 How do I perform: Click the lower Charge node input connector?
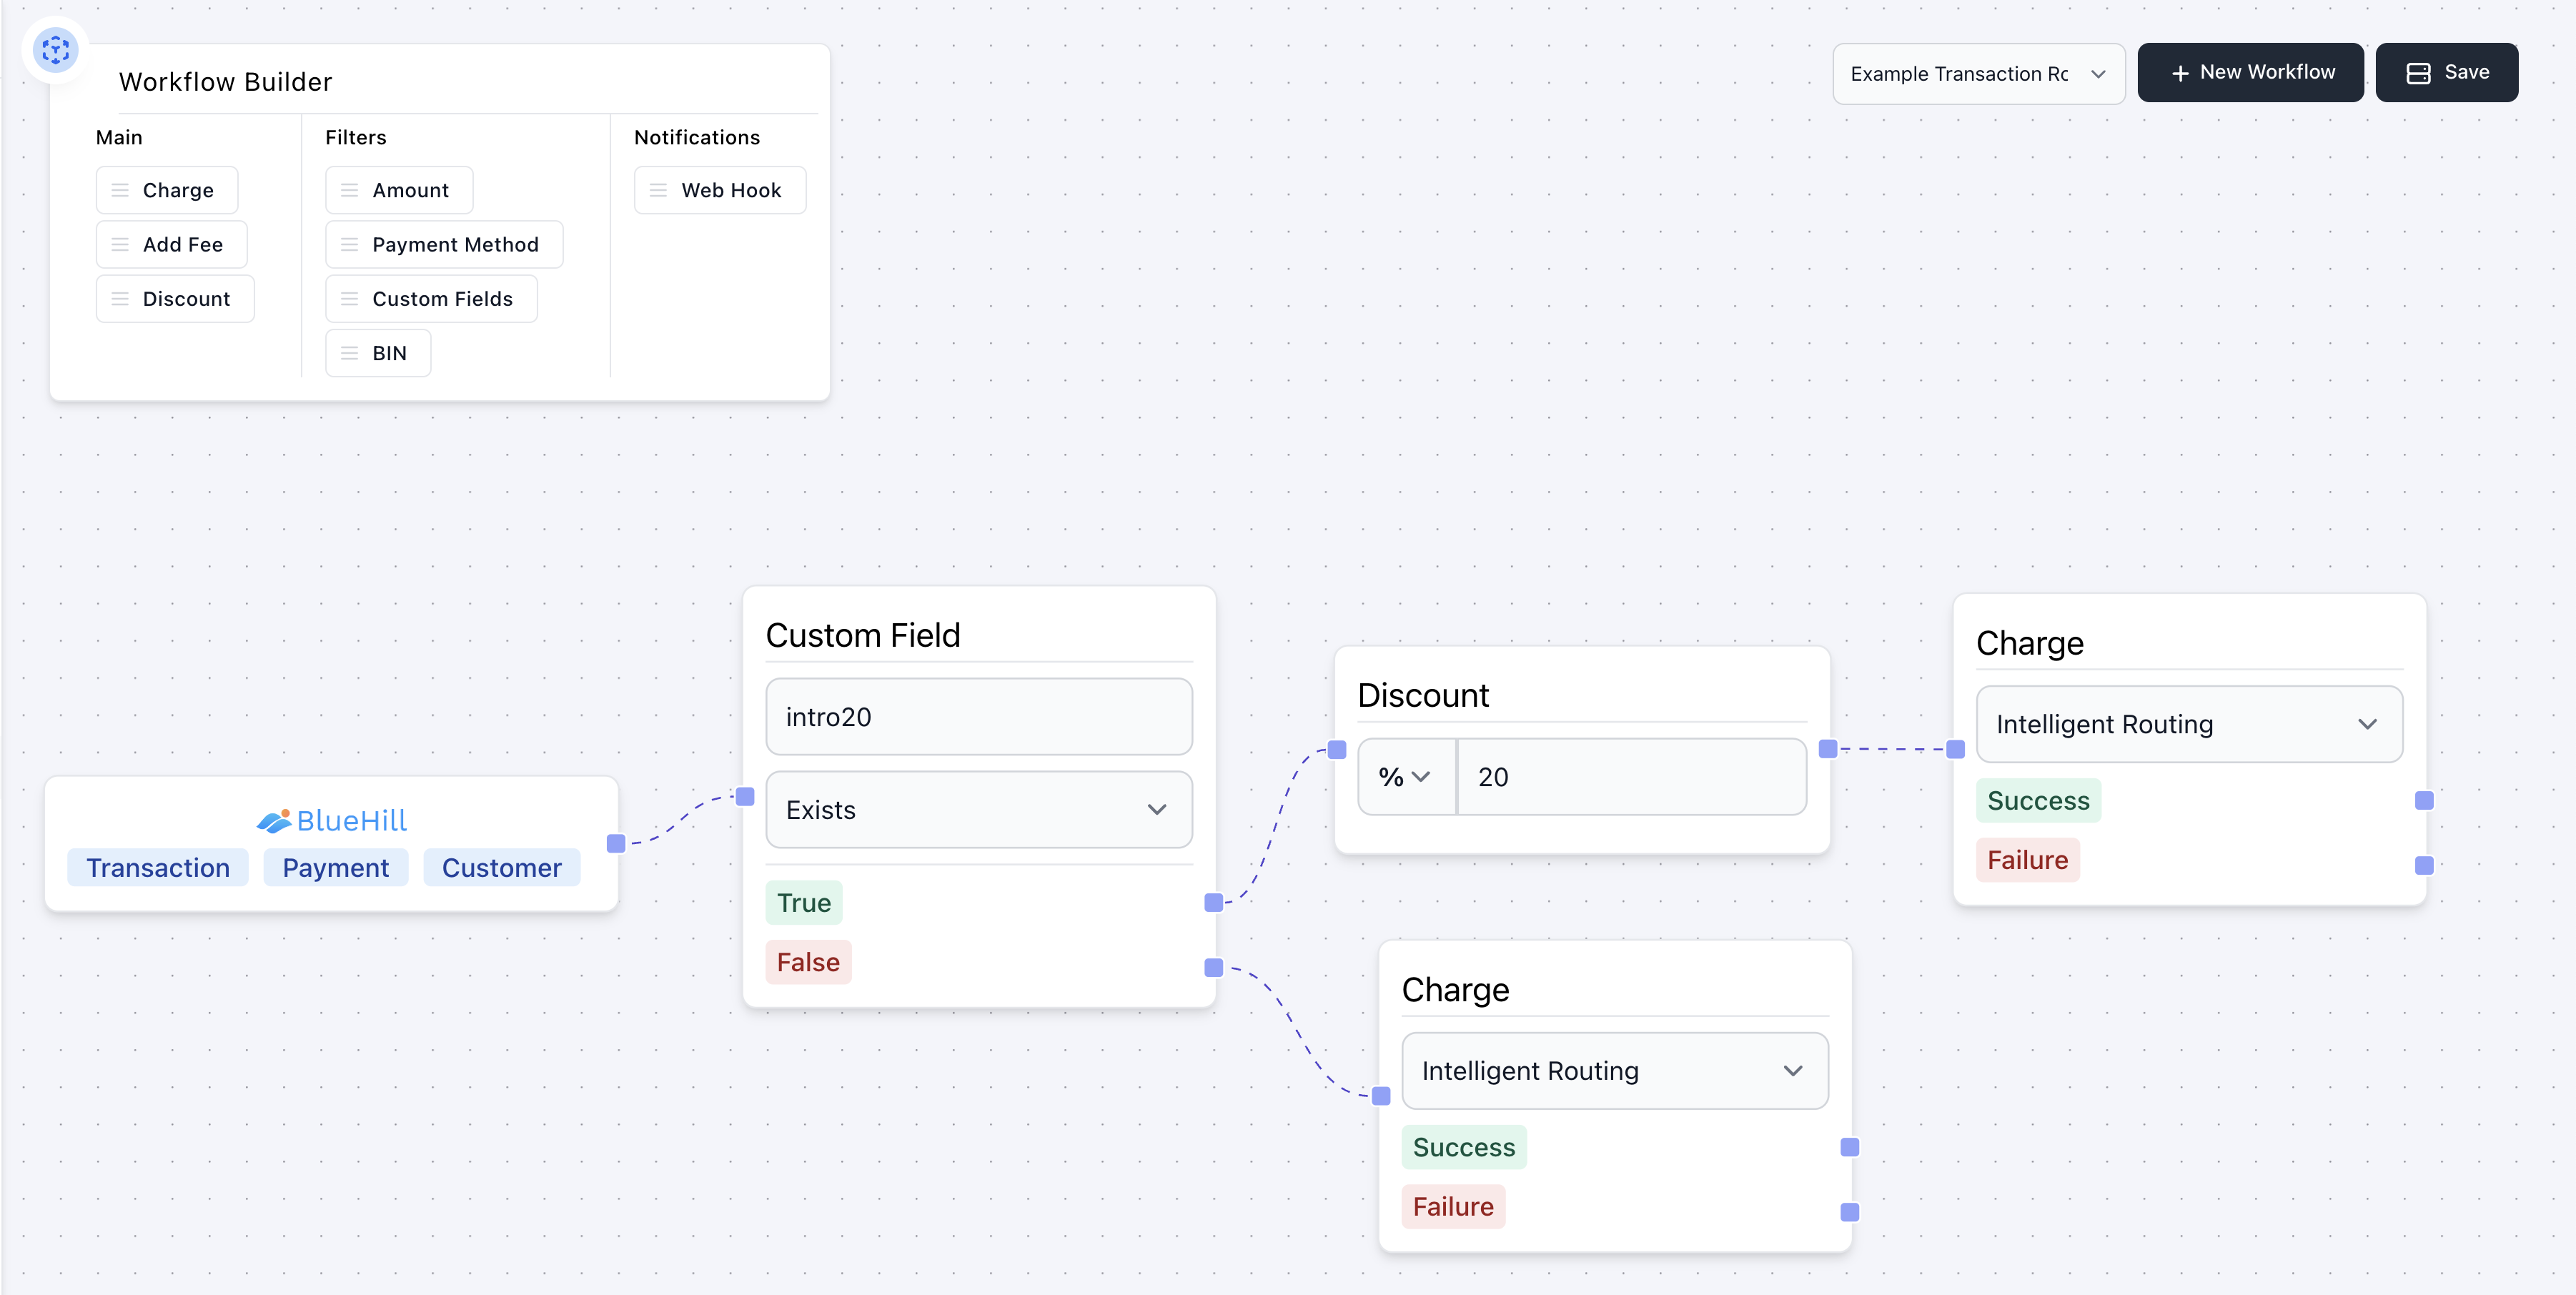click(x=1381, y=1096)
